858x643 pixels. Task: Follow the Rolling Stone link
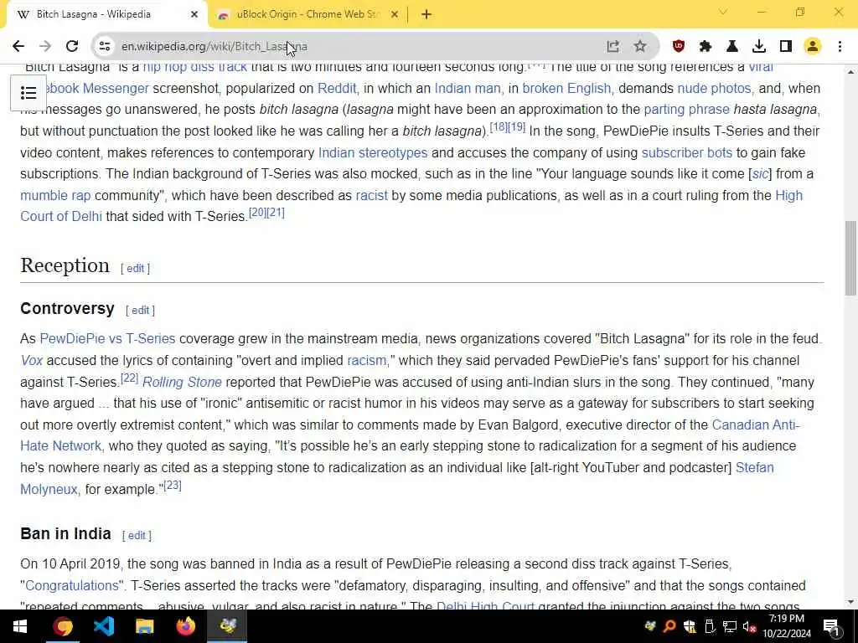[182, 382]
